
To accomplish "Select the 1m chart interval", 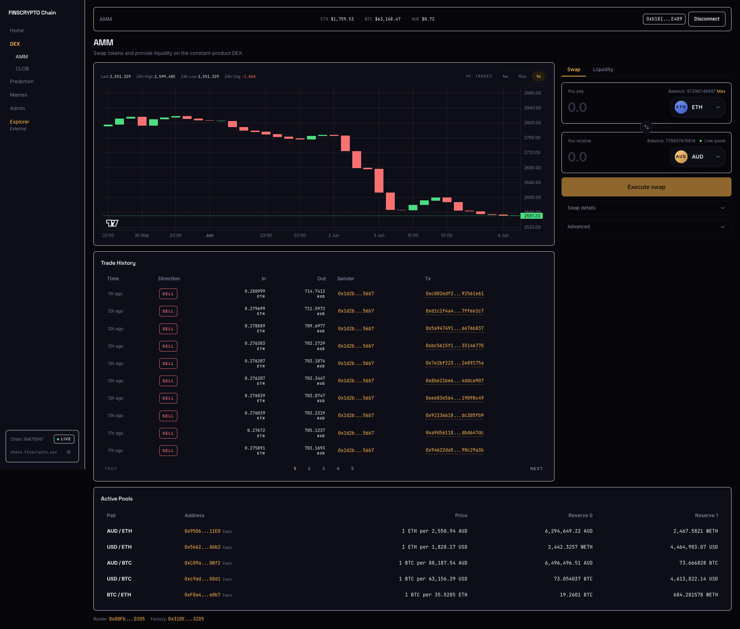I will point(505,77).
